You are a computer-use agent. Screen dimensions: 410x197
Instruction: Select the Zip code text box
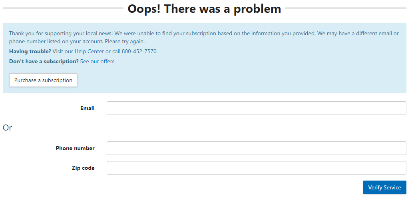click(x=256, y=168)
